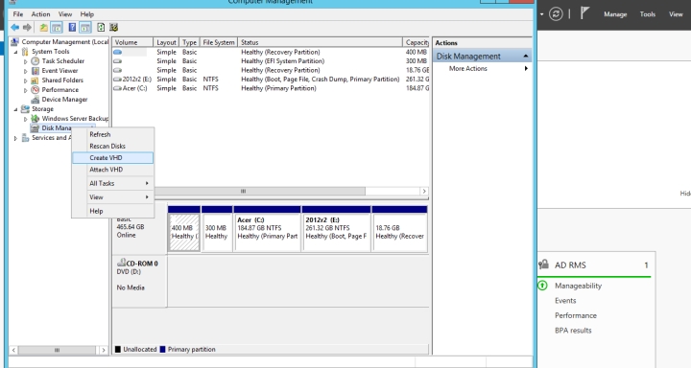Click the Server Manager notifications flag icon
Screen dimensions: 691x368
click(584, 13)
